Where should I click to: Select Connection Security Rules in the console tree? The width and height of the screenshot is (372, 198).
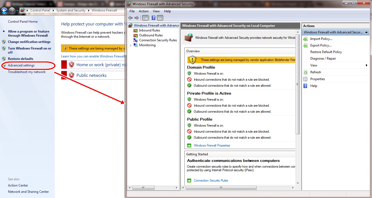click(x=158, y=40)
